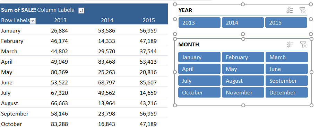Toggle multi-select in the MONTH slicer

(290, 45)
